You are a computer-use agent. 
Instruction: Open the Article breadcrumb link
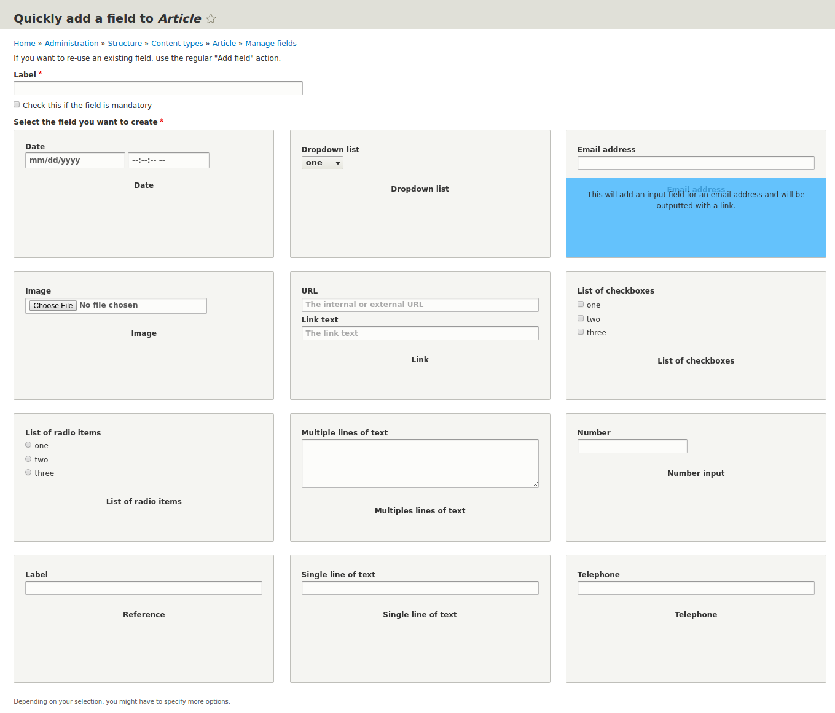pos(224,43)
